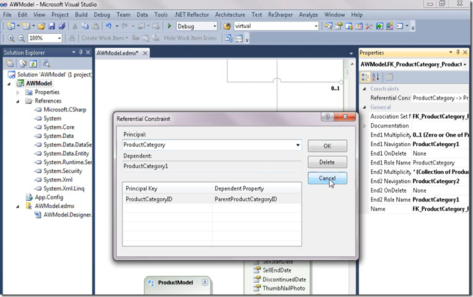Collapse the AWModel.edmx tree node

[17, 206]
